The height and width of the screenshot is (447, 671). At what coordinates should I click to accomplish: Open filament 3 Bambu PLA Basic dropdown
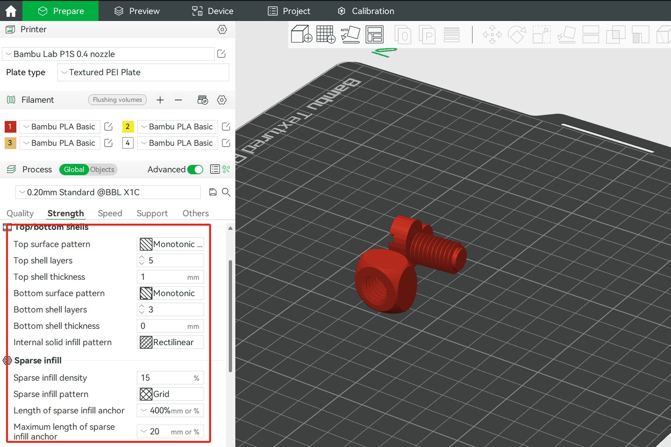(60, 143)
